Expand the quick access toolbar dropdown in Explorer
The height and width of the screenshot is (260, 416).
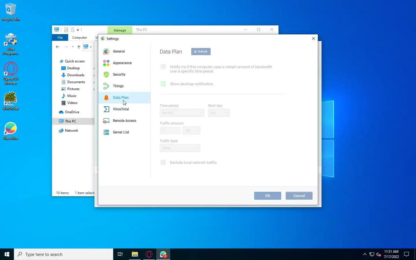point(78,30)
